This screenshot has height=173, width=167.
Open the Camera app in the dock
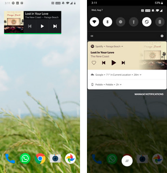[55, 159]
